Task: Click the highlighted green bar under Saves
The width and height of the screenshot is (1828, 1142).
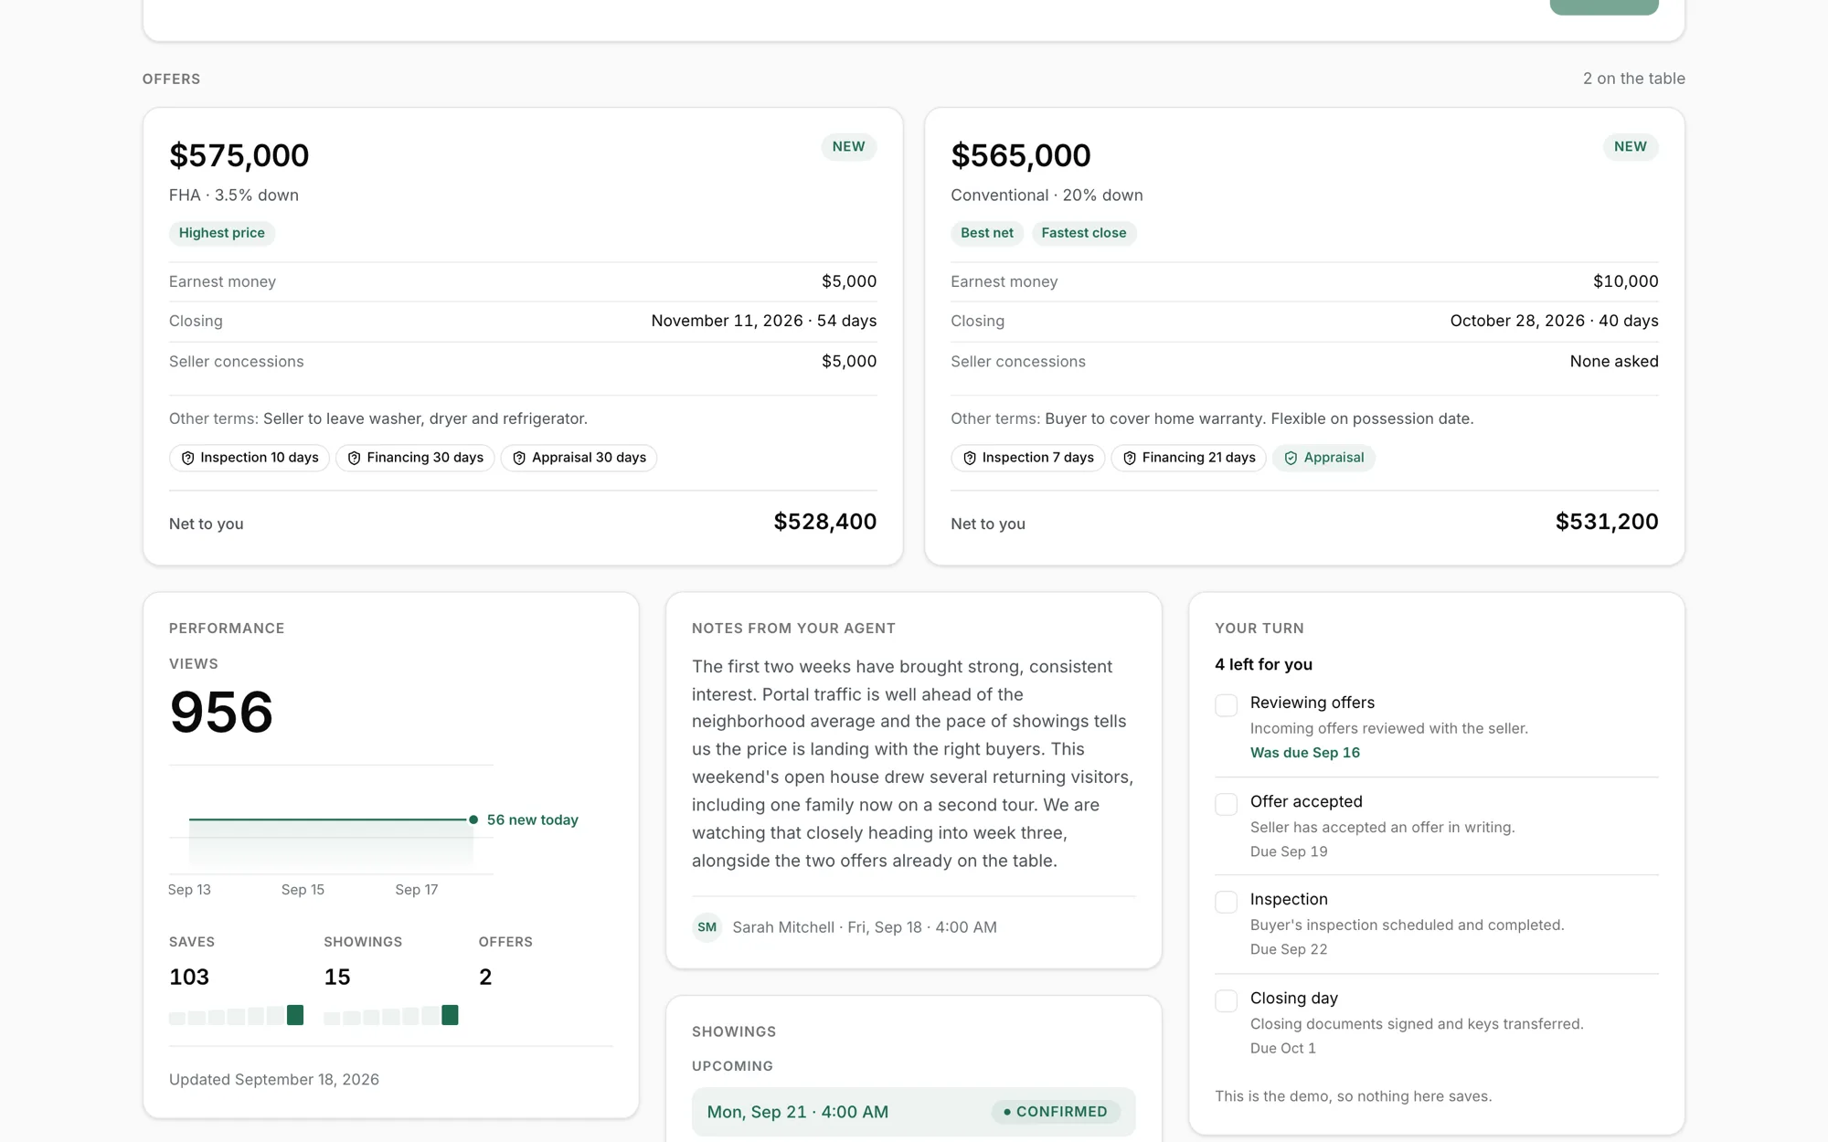Action: click(x=295, y=1015)
